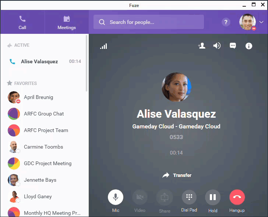
Task: Hang up the call
Action: (x=237, y=197)
